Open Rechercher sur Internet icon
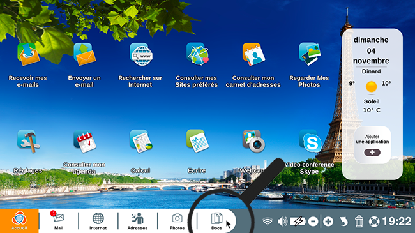Viewport: 415px width, 233px height. click(141, 54)
